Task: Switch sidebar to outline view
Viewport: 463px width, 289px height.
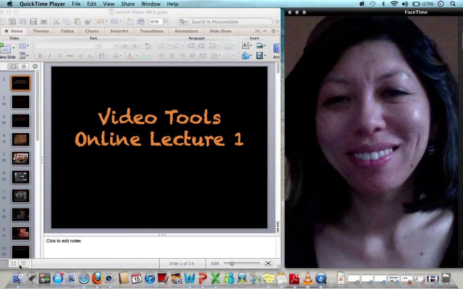Action: [23, 66]
